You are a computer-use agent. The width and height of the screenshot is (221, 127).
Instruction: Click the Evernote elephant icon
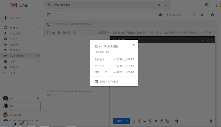tap(176, 121)
